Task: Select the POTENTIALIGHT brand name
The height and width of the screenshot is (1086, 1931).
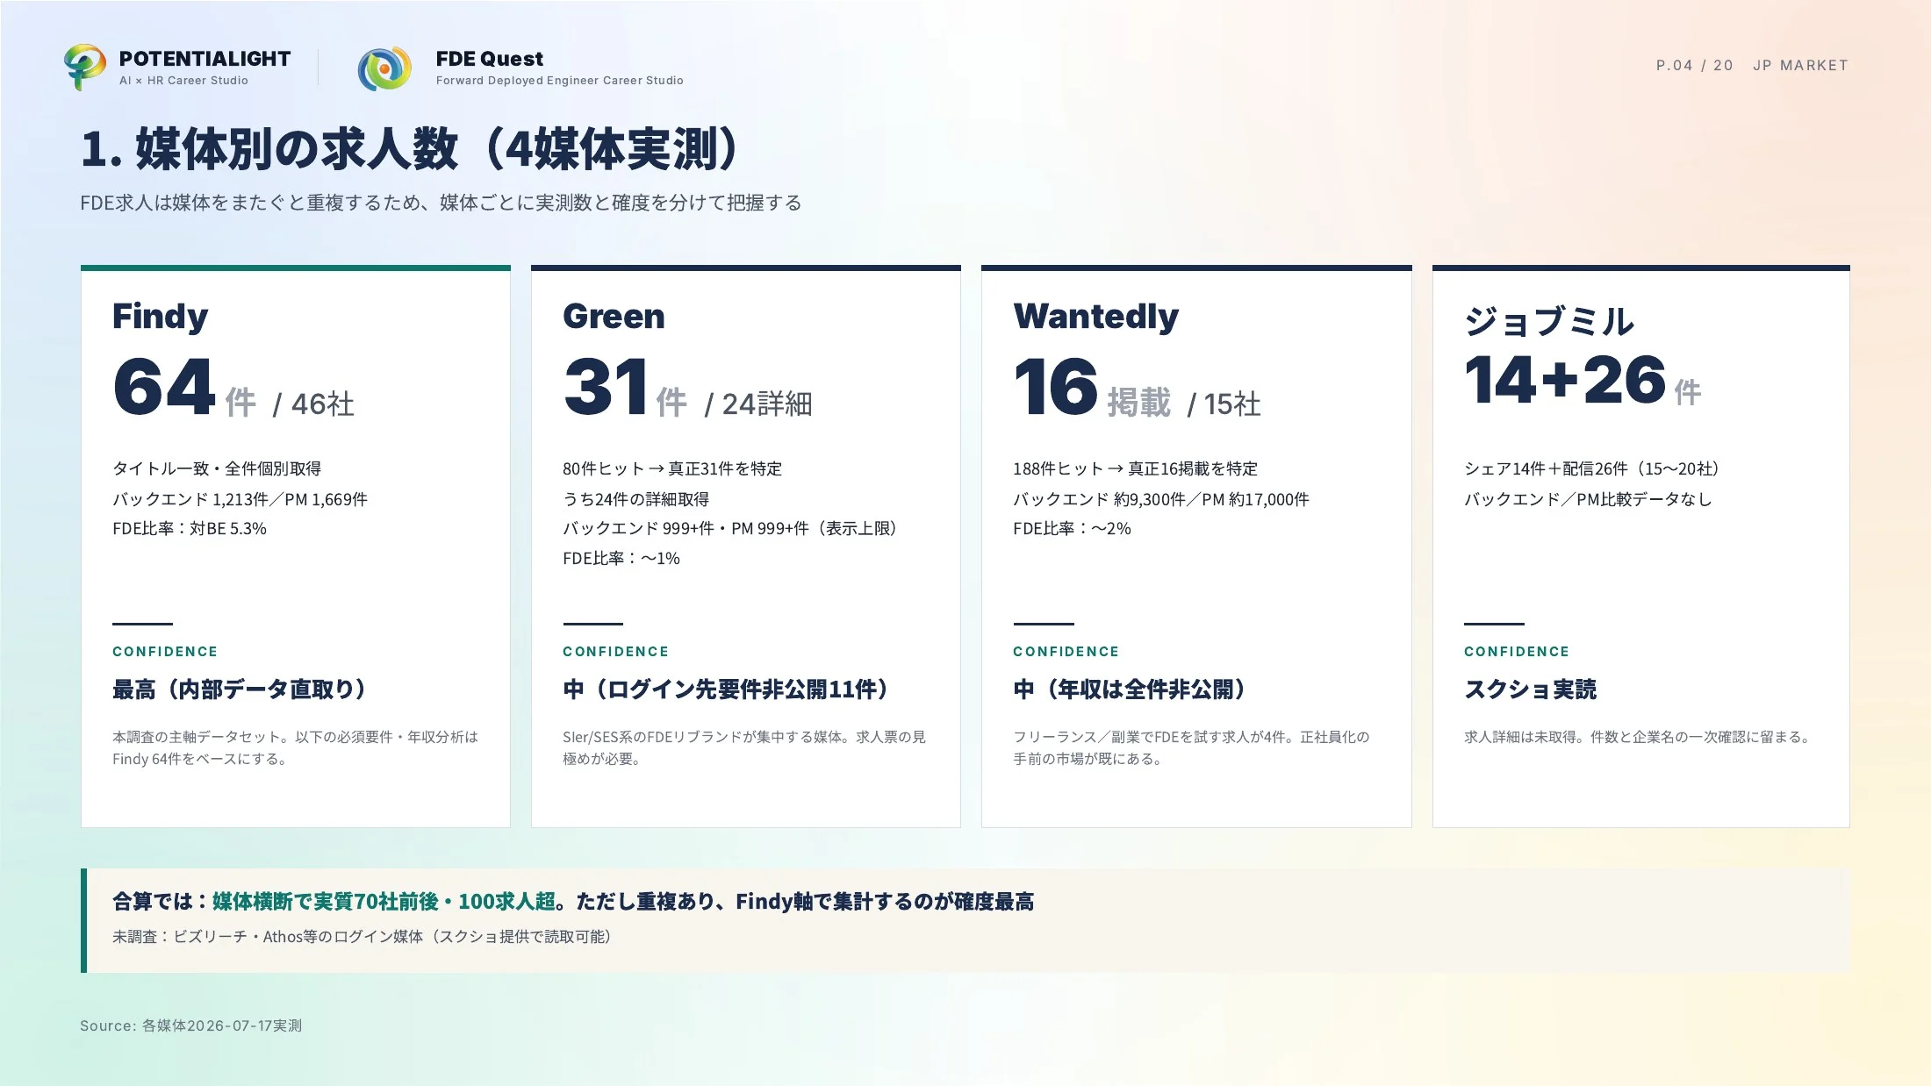Action: click(x=205, y=59)
